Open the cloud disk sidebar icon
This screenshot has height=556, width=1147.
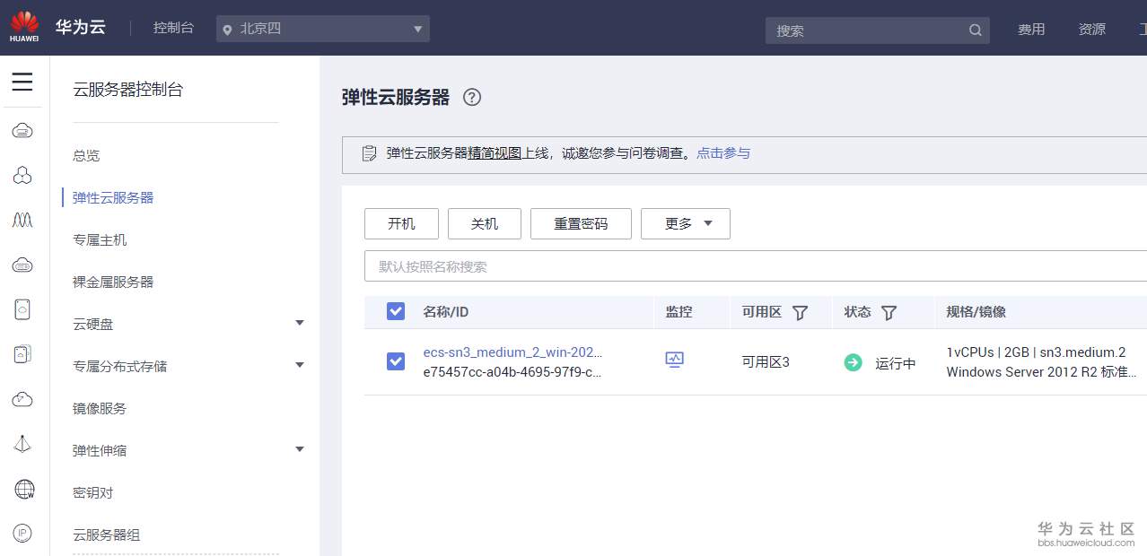[x=22, y=309]
